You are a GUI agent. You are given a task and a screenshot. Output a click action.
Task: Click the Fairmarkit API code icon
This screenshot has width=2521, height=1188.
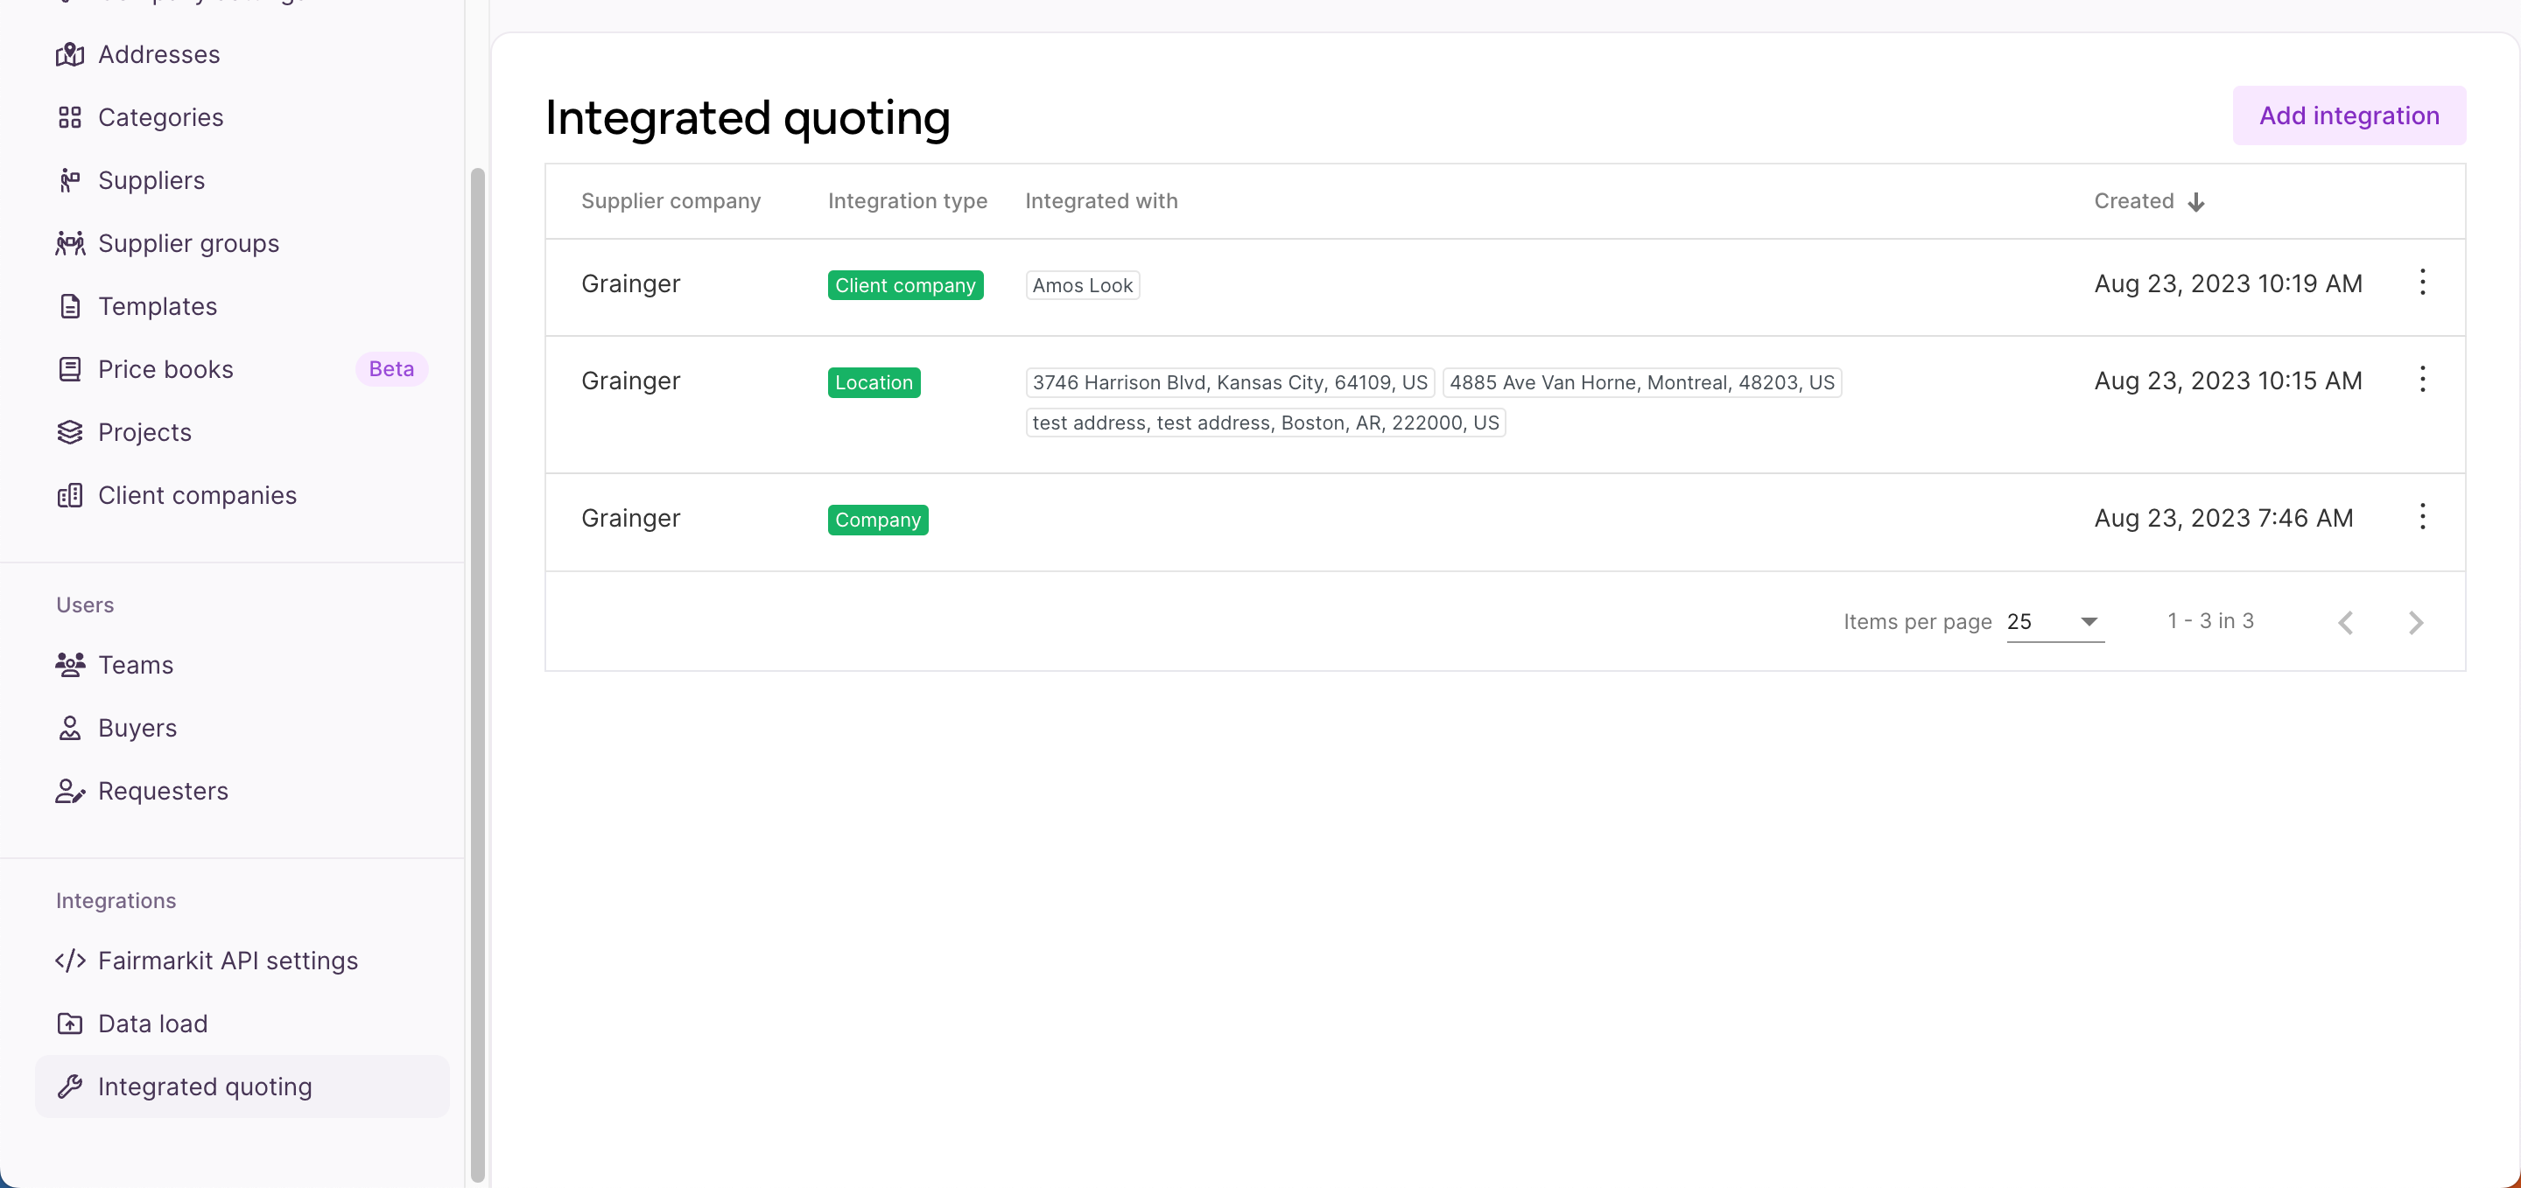69,961
